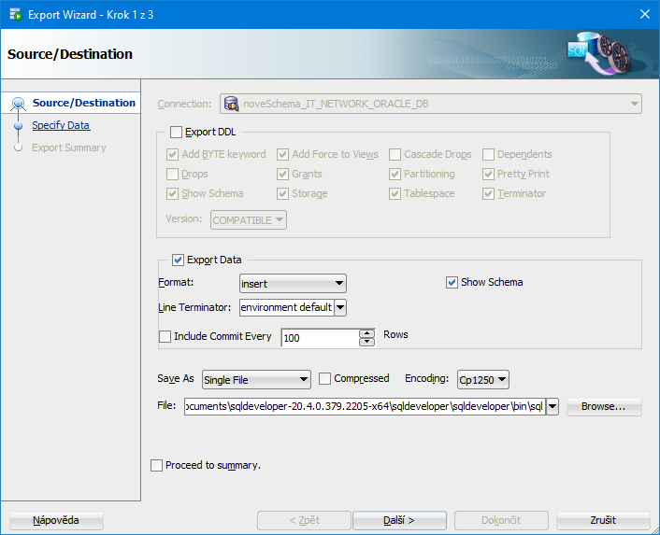
Task: Go to the Specify Data step
Action: (61, 125)
